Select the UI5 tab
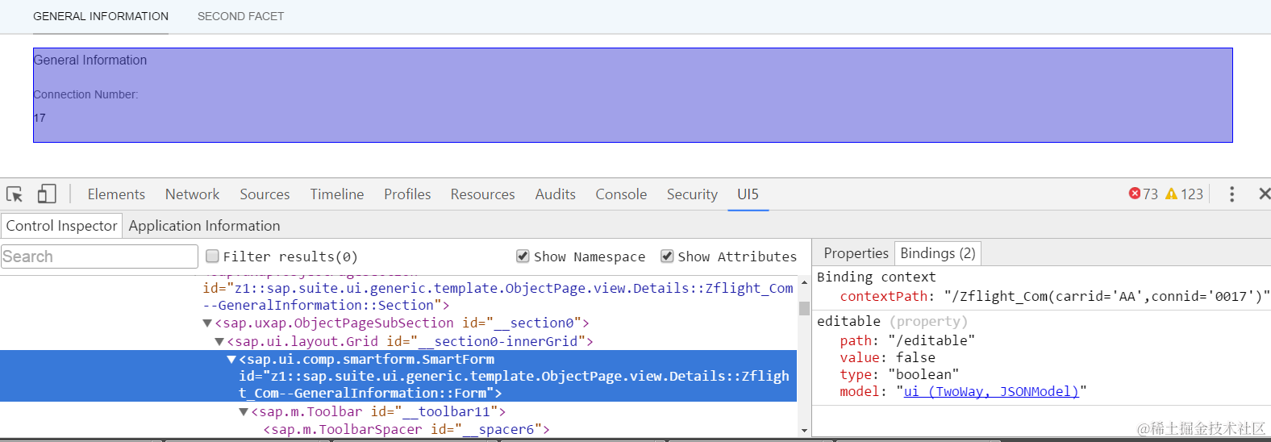The width and height of the screenshot is (1271, 442). [x=748, y=194]
